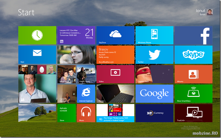Viewport: 221px width, 138px height.
Task: Open The Verge news tile
Action: (x=115, y=113)
